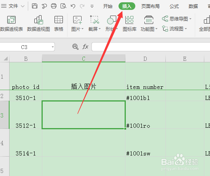Select row 4 header

[5, 143]
